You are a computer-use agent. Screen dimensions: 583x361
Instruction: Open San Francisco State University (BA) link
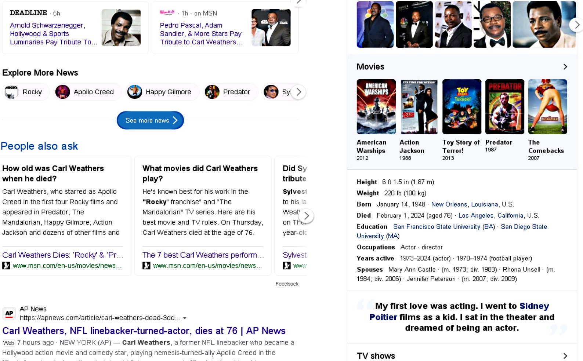pyautogui.click(x=444, y=227)
